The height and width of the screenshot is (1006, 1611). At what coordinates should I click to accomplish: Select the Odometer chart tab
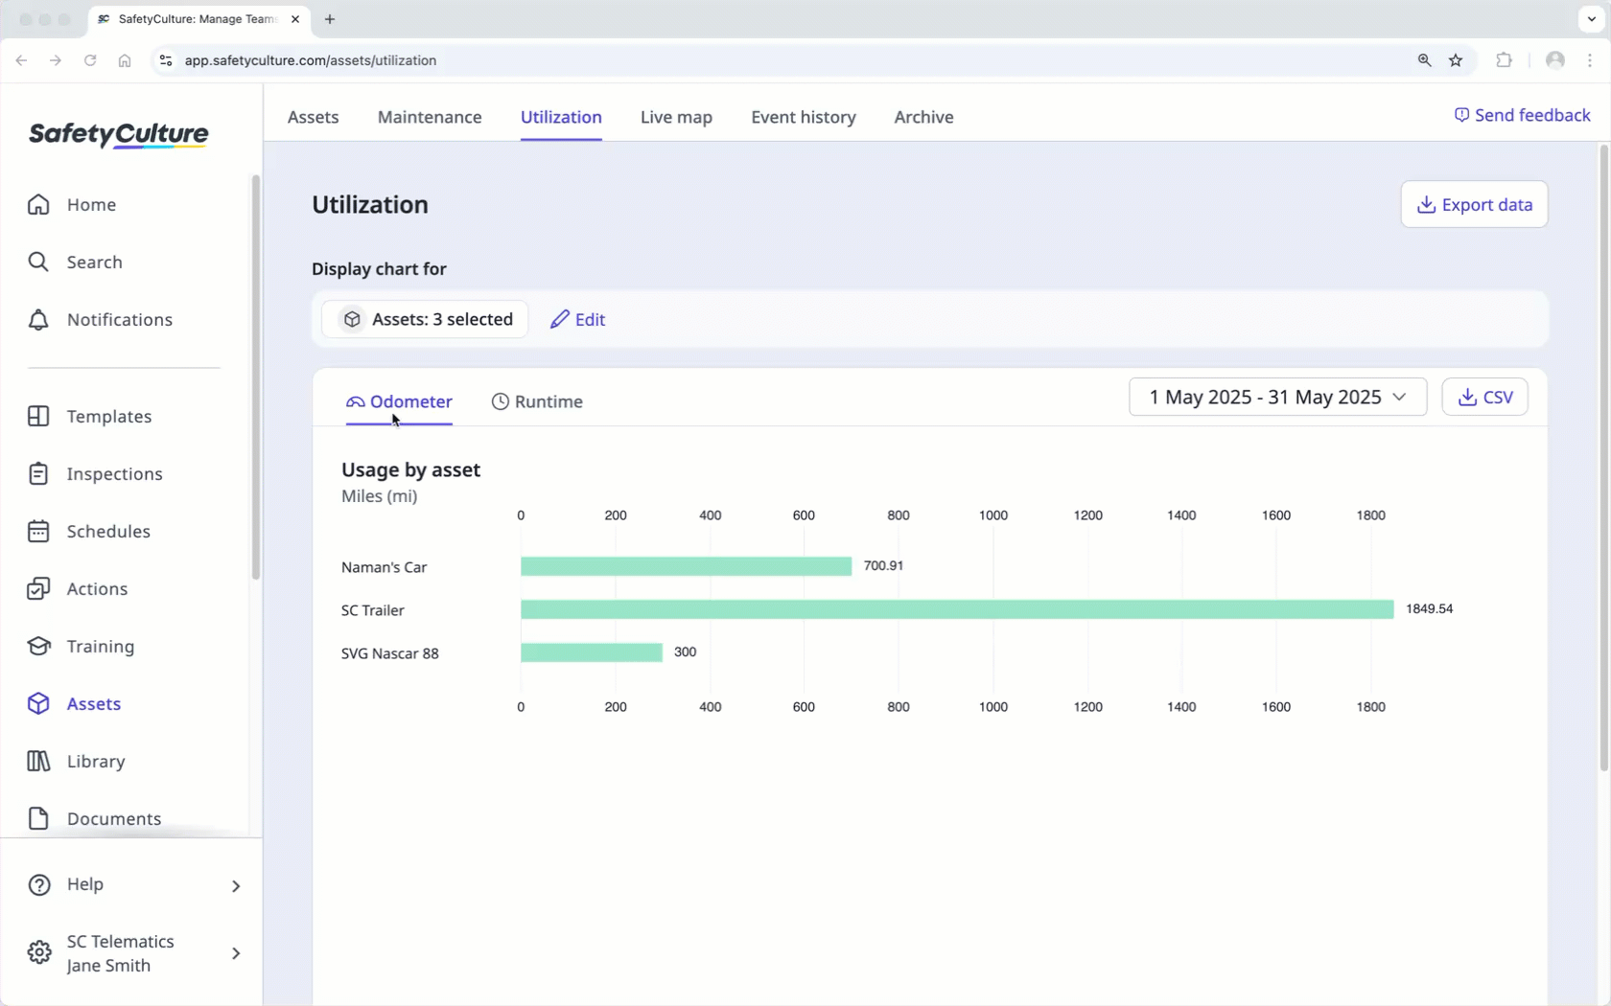pos(399,401)
